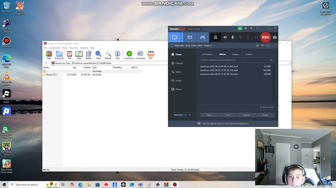The height and width of the screenshot is (188, 336).
Task: Select Bandicam HDMI device recording mode
Action: coord(190,37)
